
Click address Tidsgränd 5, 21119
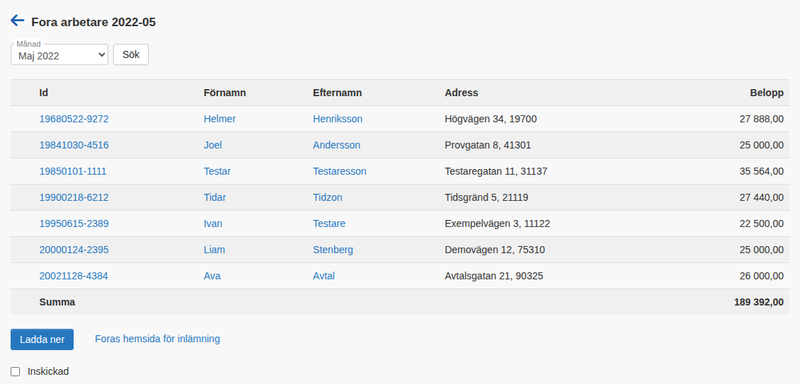[487, 197]
